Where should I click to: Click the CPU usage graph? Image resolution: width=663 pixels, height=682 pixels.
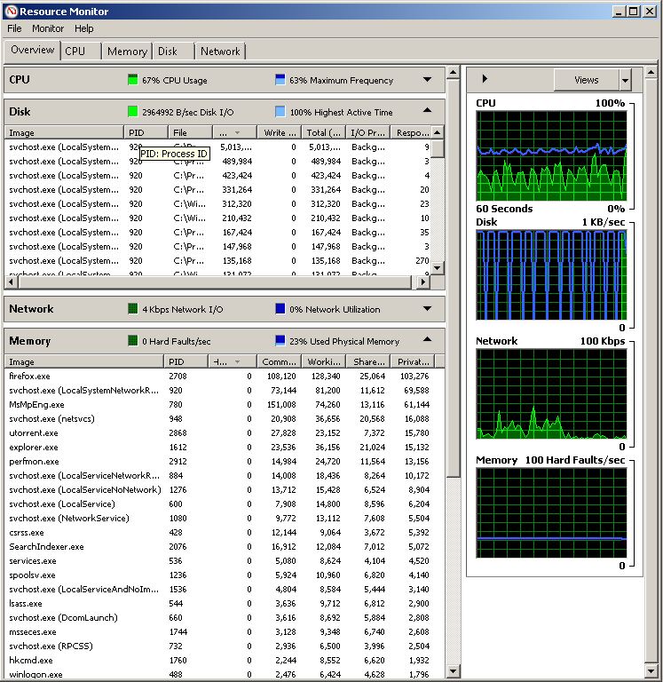[551, 155]
